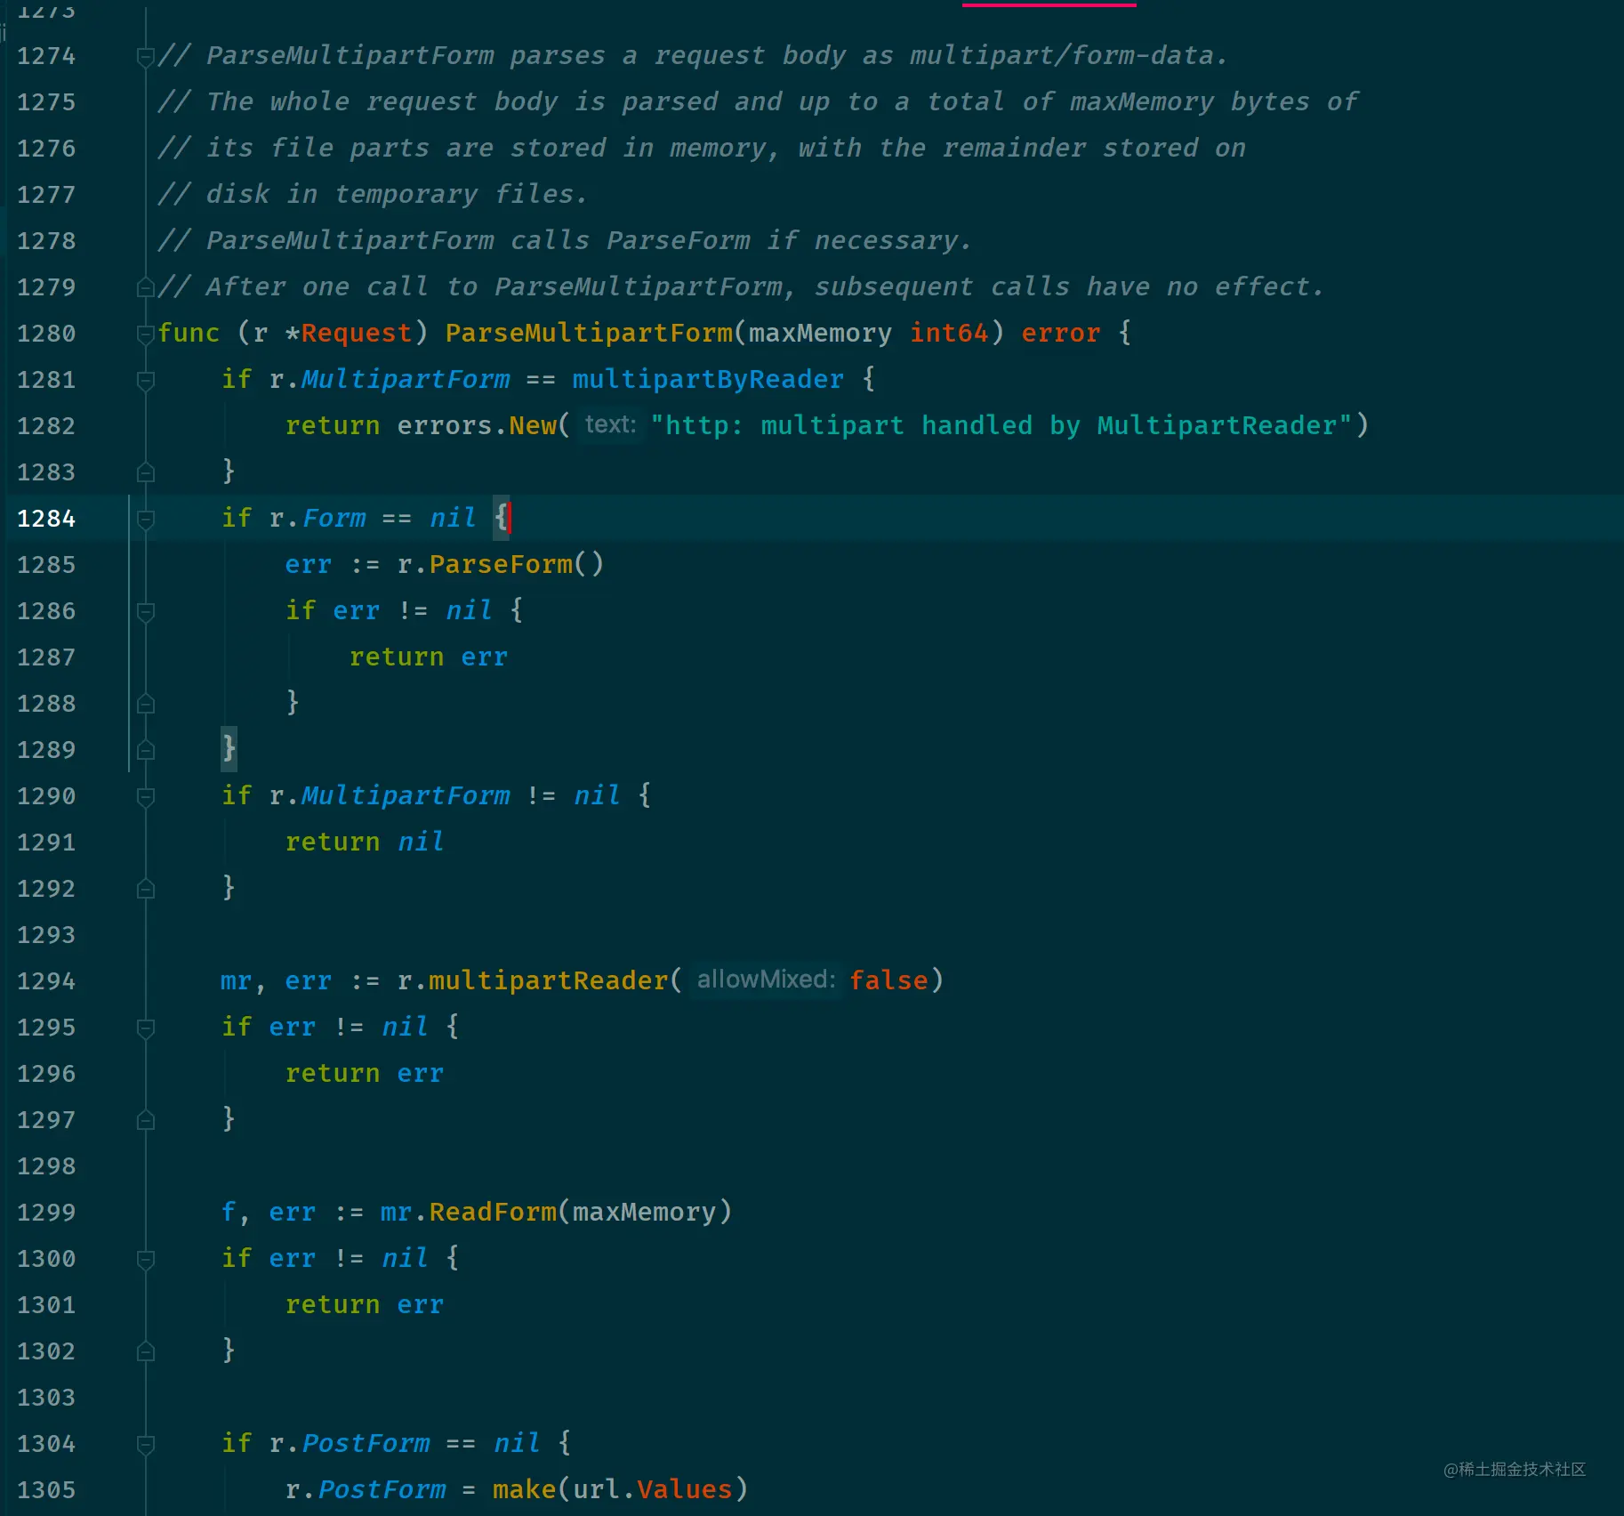Viewport: 1624px width, 1516px height.
Task: Click line number 1294 in gutter
Action: [x=46, y=981]
